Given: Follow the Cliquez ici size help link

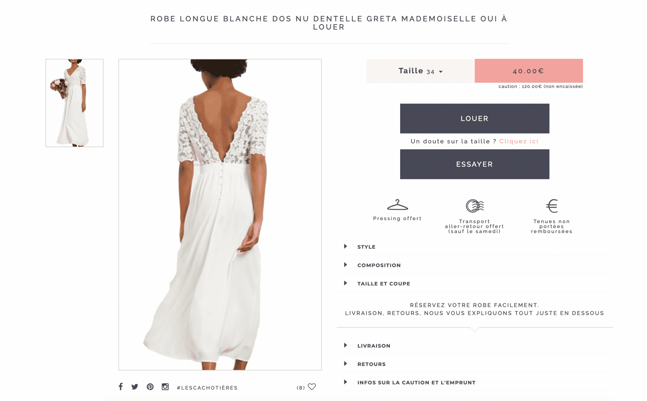Looking at the screenshot, I should 519,141.
